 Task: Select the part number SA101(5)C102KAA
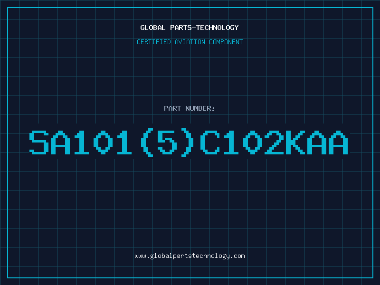click(x=189, y=143)
